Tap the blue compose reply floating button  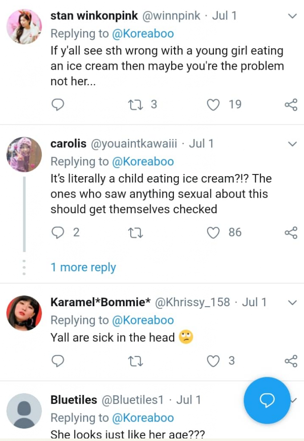267,401
